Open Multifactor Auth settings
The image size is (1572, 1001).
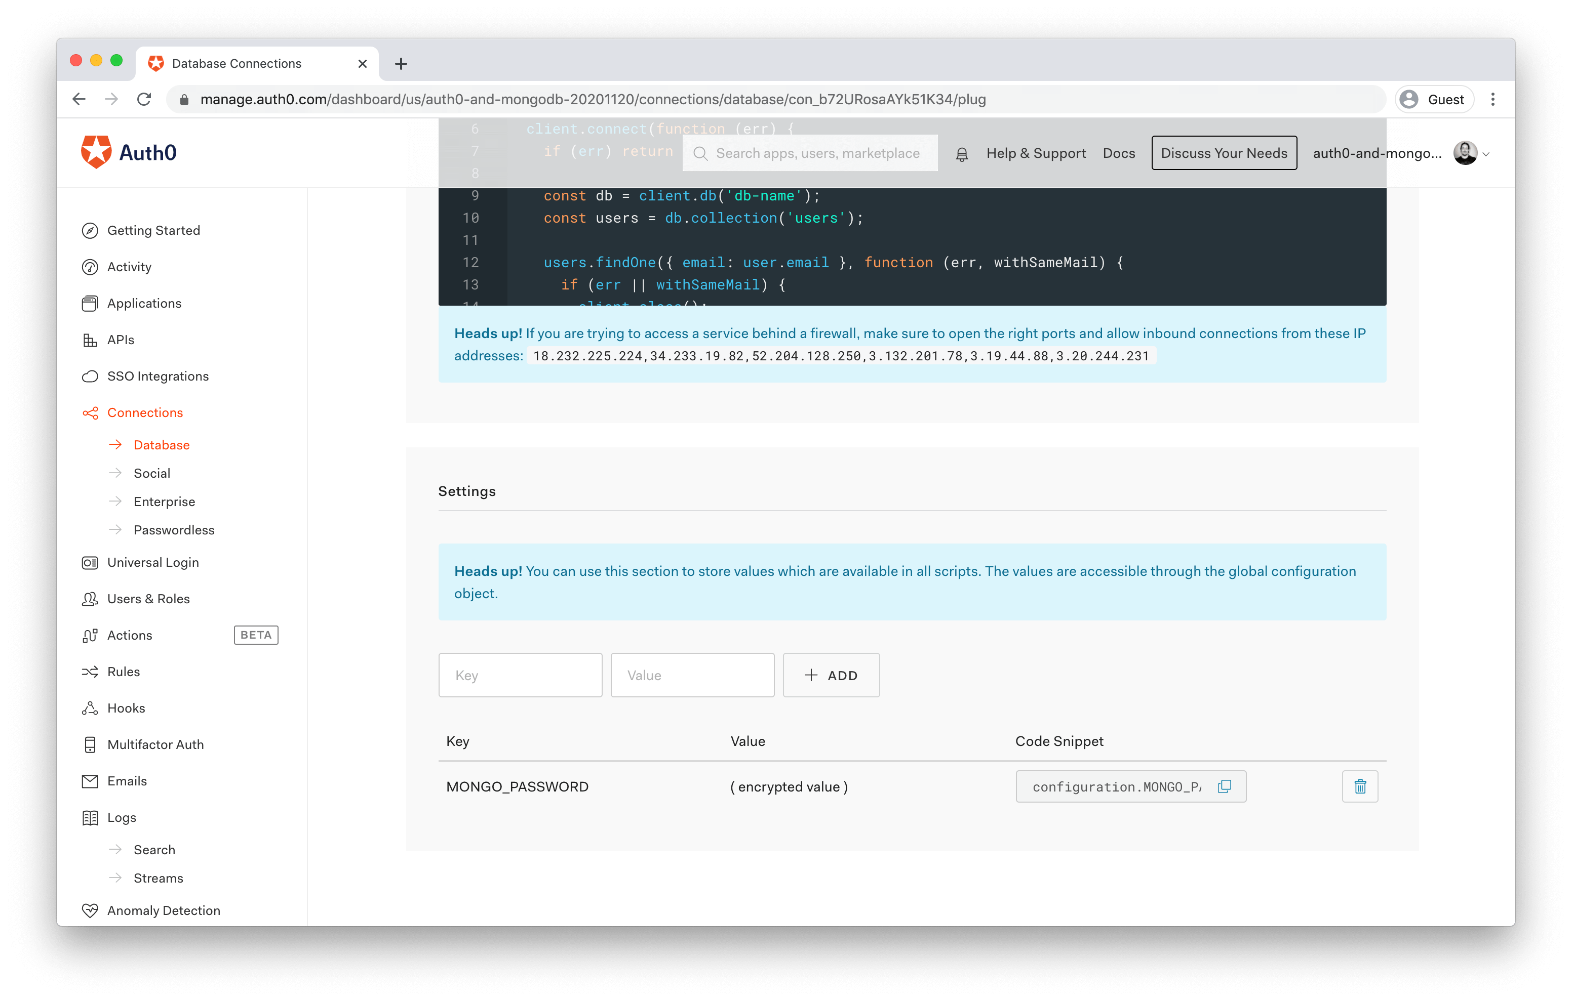tap(155, 744)
